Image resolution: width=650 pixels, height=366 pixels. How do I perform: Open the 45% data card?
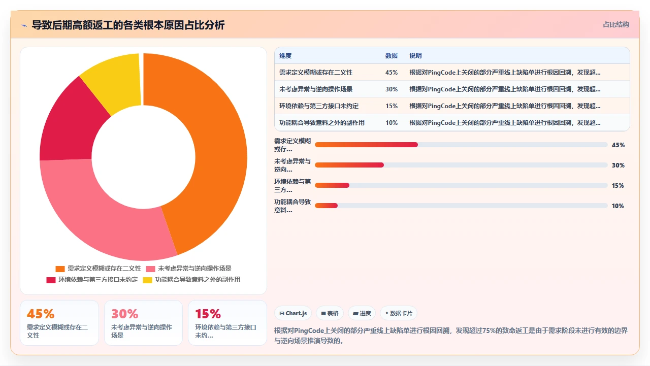[59, 323]
